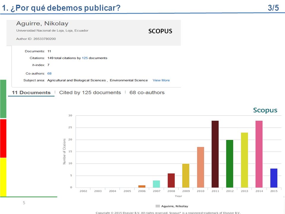Click the "Subject area:" field label
This screenshot has width=285, height=214.
34,80
